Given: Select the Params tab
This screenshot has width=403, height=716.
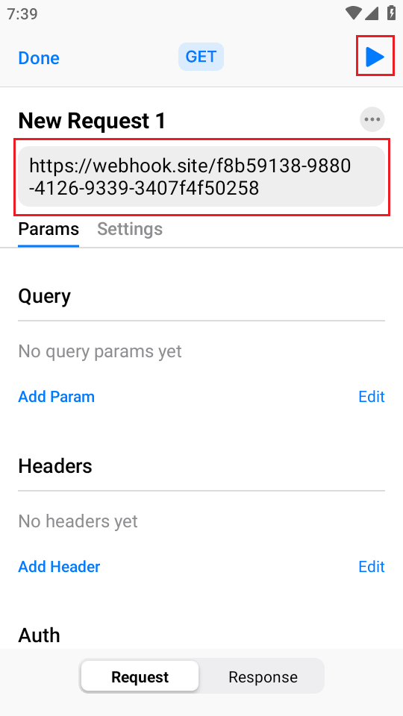Looking at the screenshot, I should click(x=49, y=229).
